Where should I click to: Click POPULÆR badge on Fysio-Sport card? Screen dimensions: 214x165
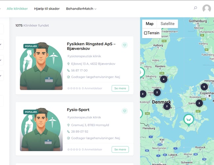point(31,112)
